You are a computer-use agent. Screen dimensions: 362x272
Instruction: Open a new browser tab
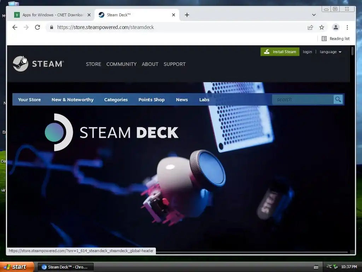pos(187,15)
